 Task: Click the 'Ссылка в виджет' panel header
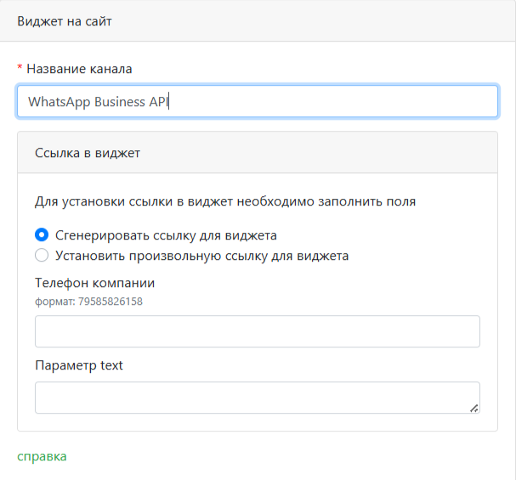88,153
